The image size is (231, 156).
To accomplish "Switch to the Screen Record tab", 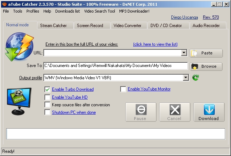I will pyautogui.click(x=92, y=26).
